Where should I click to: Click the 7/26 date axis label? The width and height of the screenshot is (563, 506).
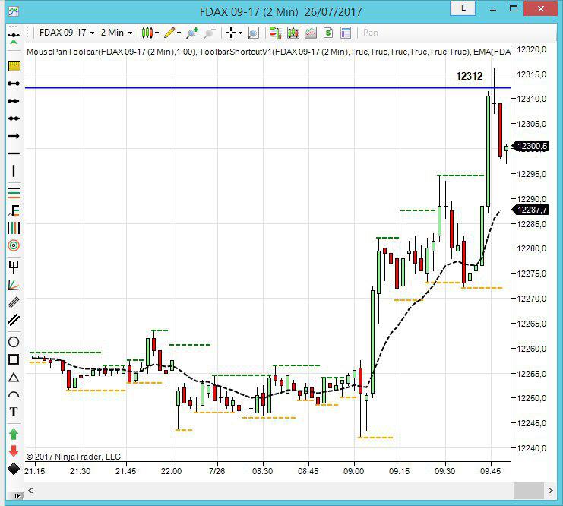pos(217,471)
